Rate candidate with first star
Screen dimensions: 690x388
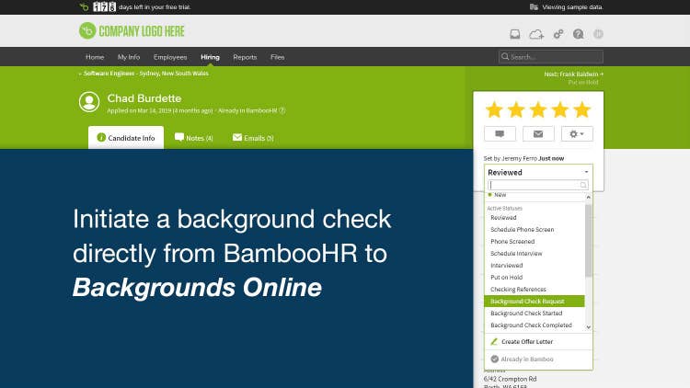(x=494, y=109)
